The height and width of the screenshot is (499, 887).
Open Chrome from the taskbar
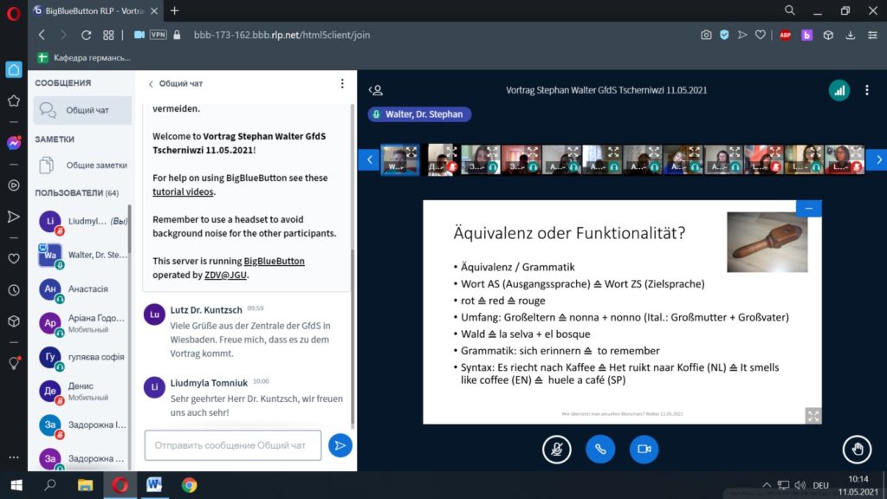tap(189, 485)
